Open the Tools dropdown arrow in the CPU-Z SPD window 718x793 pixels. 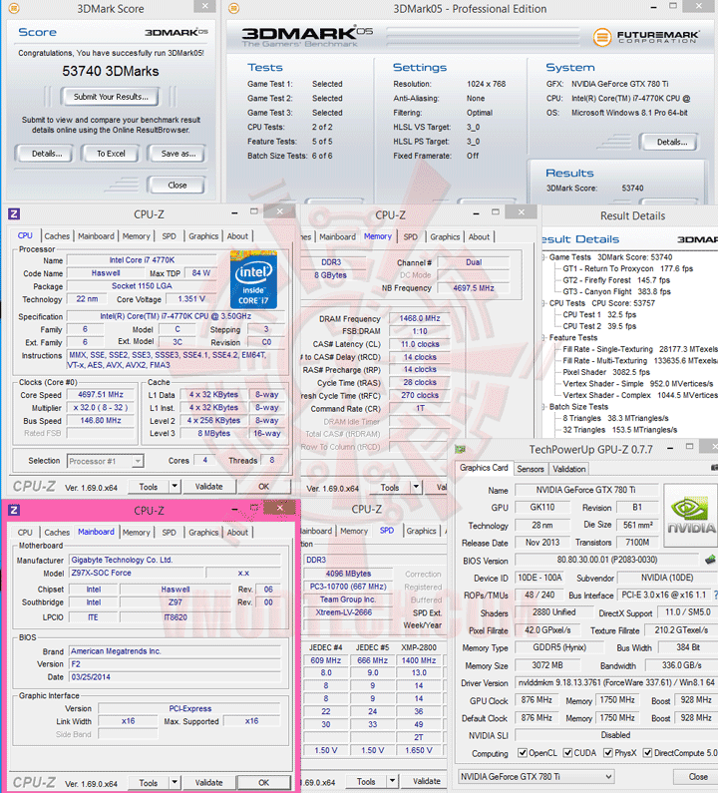tap(392, 781)
